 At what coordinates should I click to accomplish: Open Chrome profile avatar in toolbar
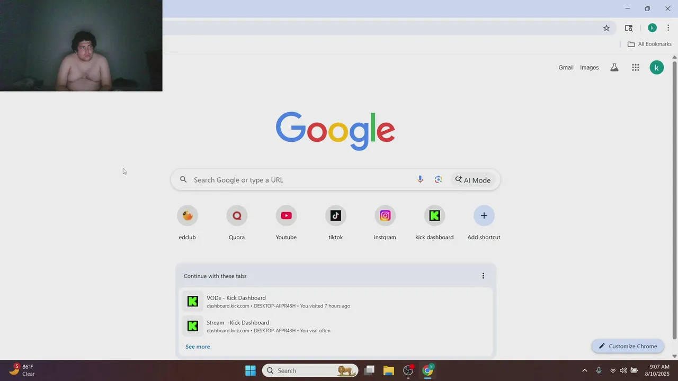tap(652, 28)
